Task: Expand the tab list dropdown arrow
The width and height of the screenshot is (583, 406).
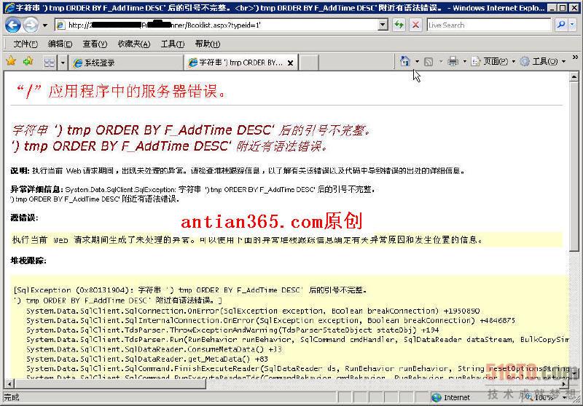Action: tap(63, 63)
